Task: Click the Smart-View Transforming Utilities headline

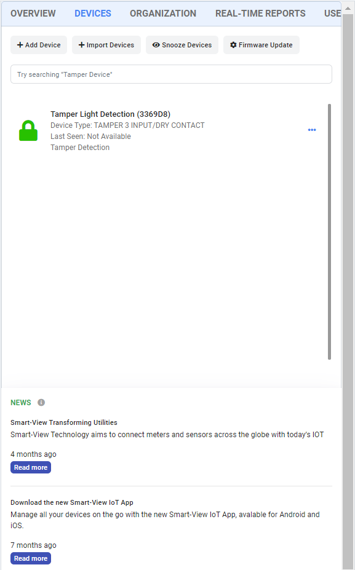Action: click(63, 422)
